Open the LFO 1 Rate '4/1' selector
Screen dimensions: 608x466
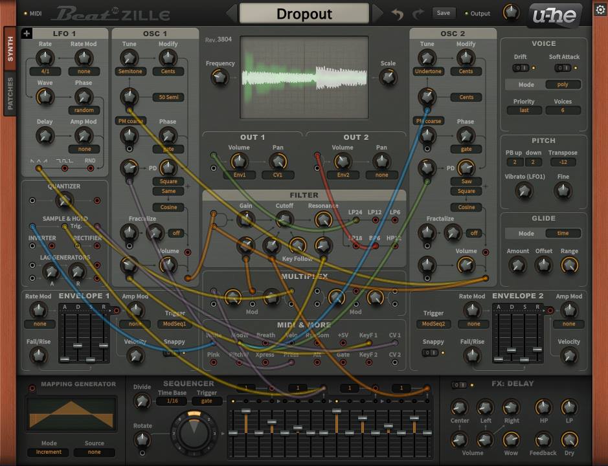click(x=45, y=71)
